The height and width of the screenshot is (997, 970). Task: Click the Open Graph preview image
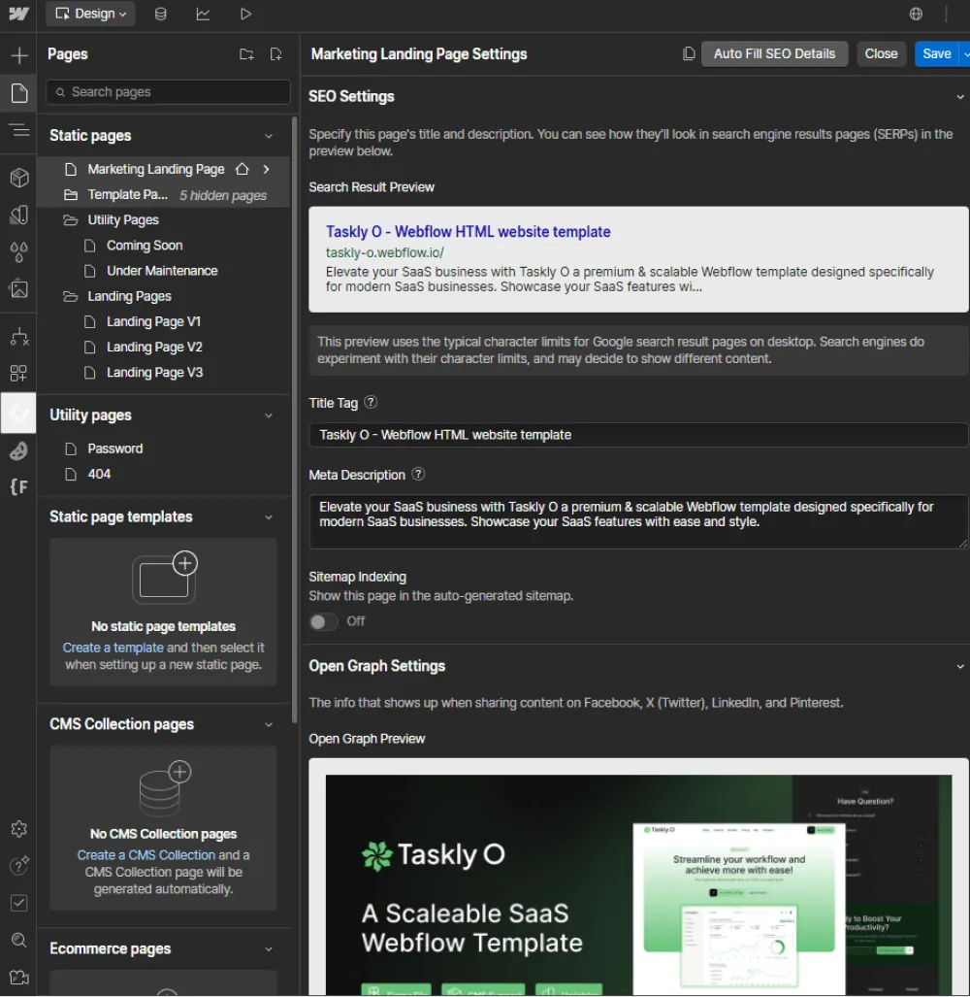click(x=638, y=884)
